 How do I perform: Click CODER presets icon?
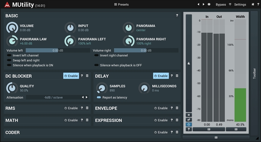(177, 132)
